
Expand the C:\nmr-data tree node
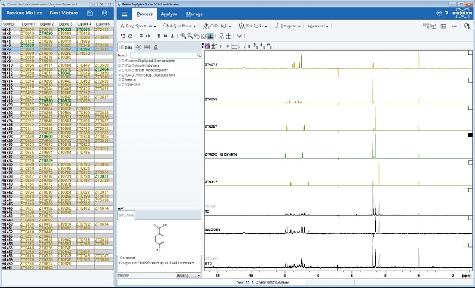point(119,85)
